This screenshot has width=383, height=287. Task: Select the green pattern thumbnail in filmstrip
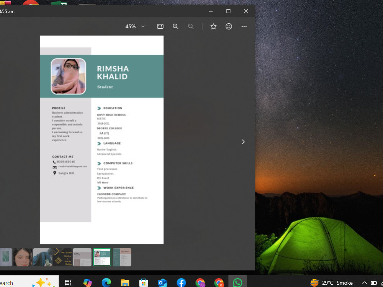(x=6, y=257)
